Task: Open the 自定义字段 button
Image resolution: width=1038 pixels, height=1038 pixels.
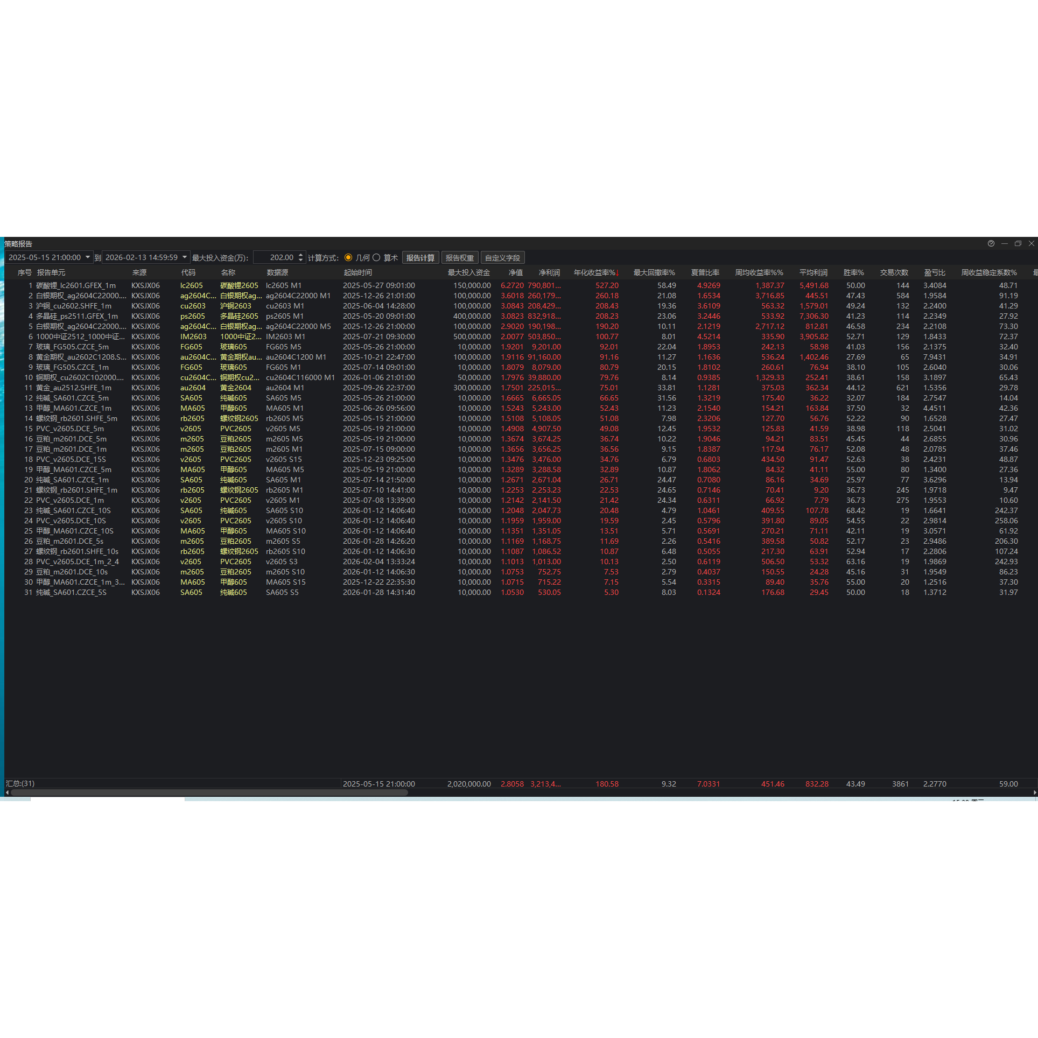Action: pos(502,258)
